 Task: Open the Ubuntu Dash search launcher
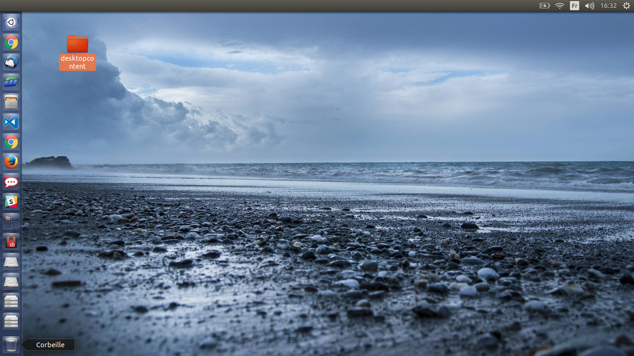point(11,22)
